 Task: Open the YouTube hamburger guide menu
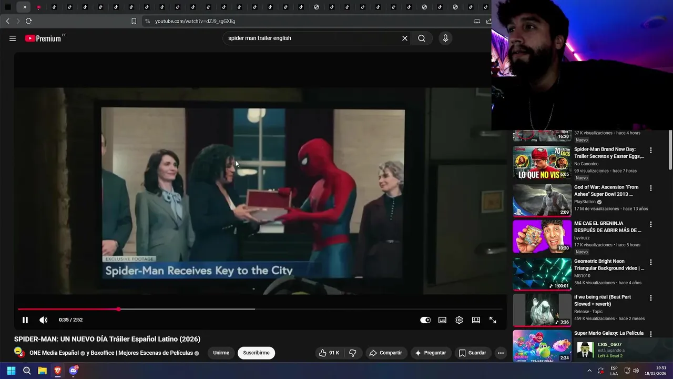(13, 38)
